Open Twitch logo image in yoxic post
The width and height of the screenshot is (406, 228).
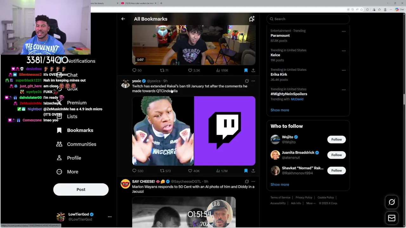pos(225,131)
